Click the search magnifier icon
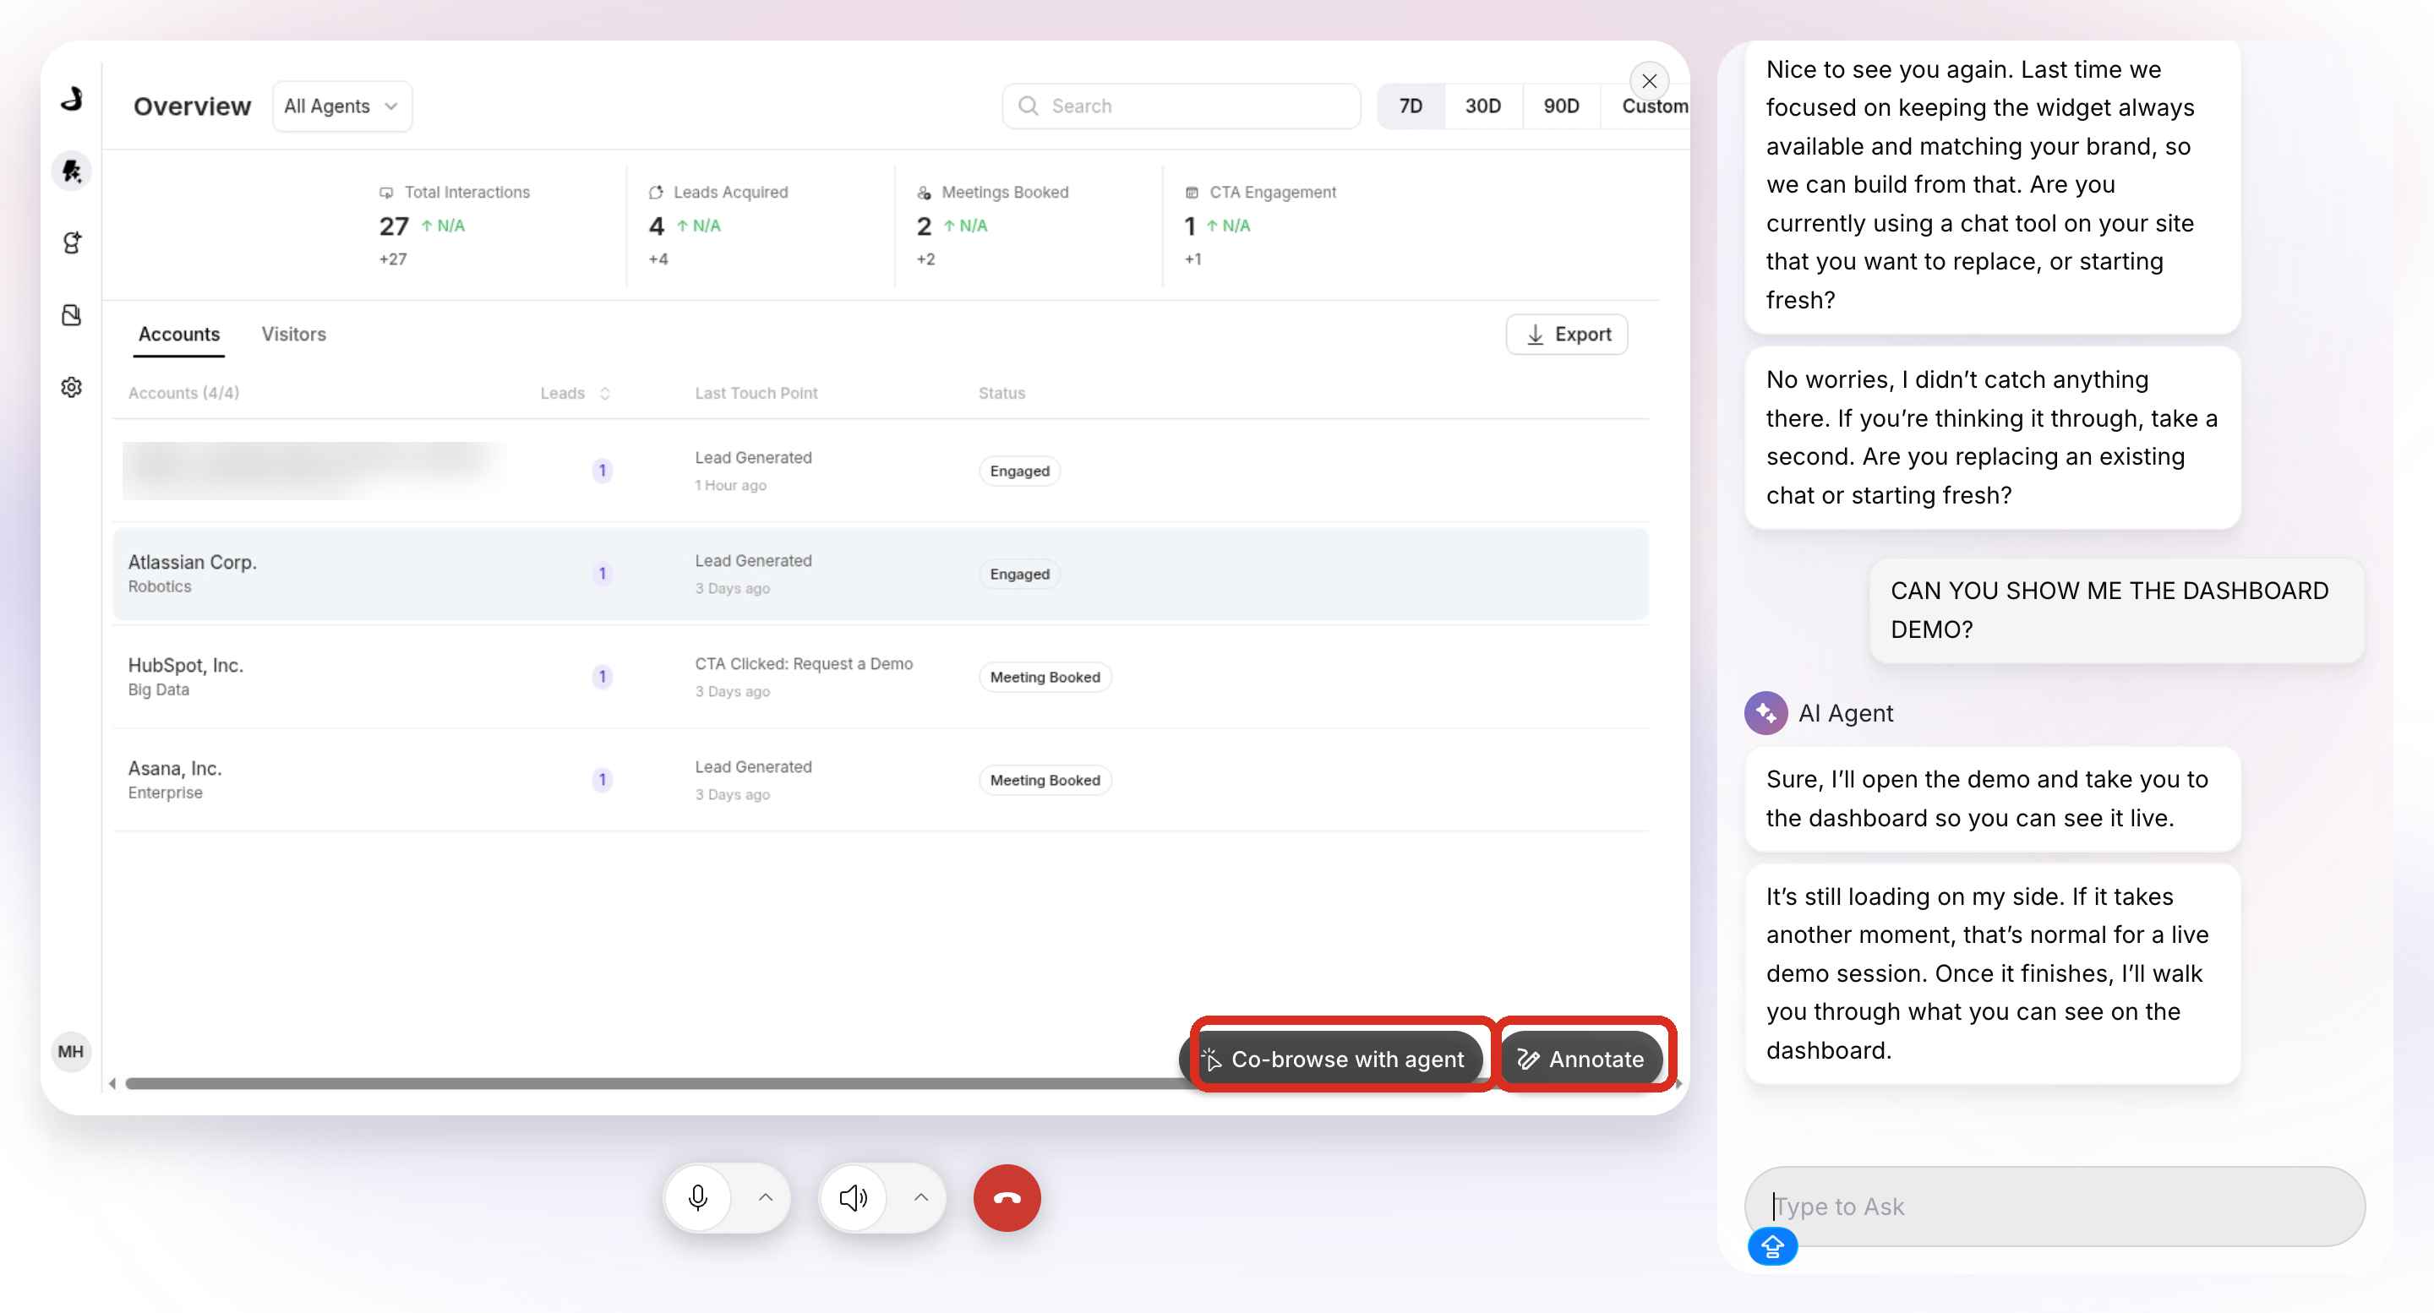This screenshot has height=1313, width=2434. (x=1028, y=106)
